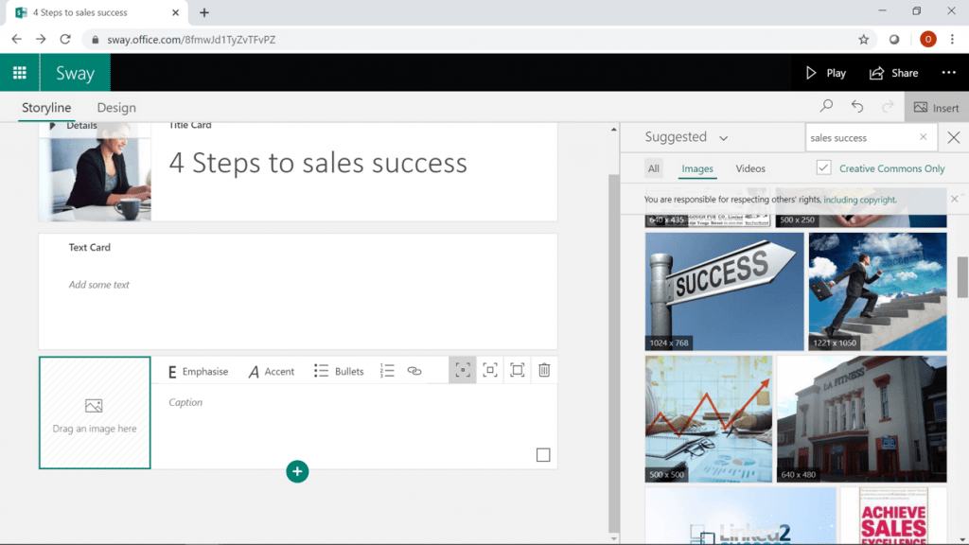The height and width of the screenshot is (545, 969).
Task: Switch to the Videos tab
Action: [x=749, y=168]
